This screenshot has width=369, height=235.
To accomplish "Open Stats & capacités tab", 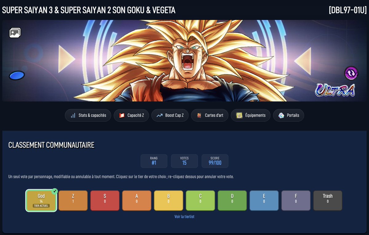I will click(x=88, y=116).
